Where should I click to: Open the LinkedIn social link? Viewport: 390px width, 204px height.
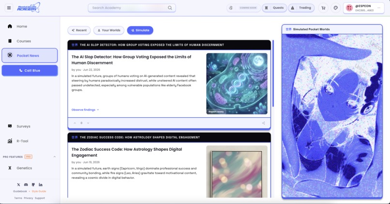pos(41,185)
